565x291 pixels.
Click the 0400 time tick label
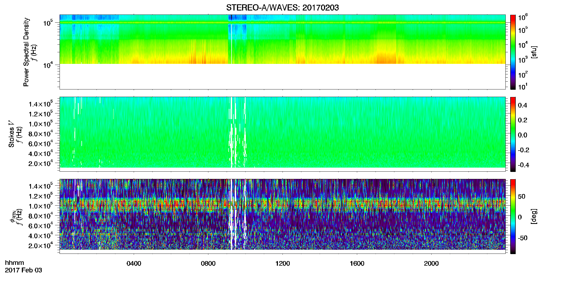pyautogui.click(x=134, y=264)
